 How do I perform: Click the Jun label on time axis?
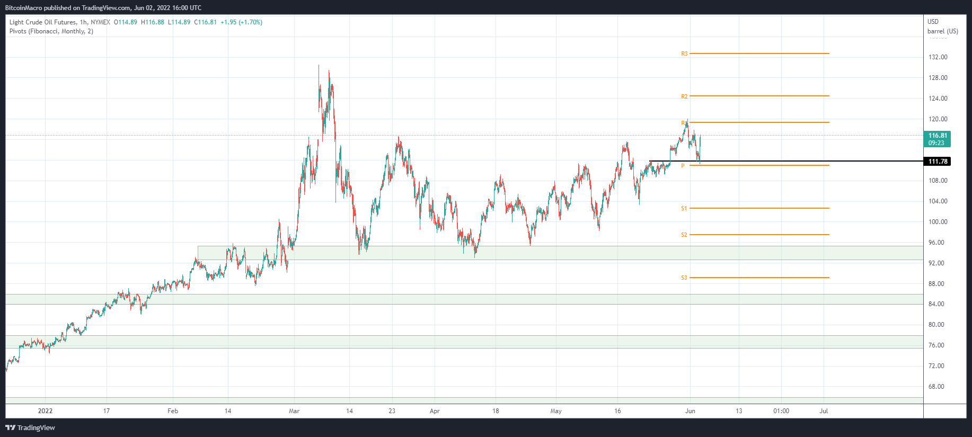coord(690,411)
